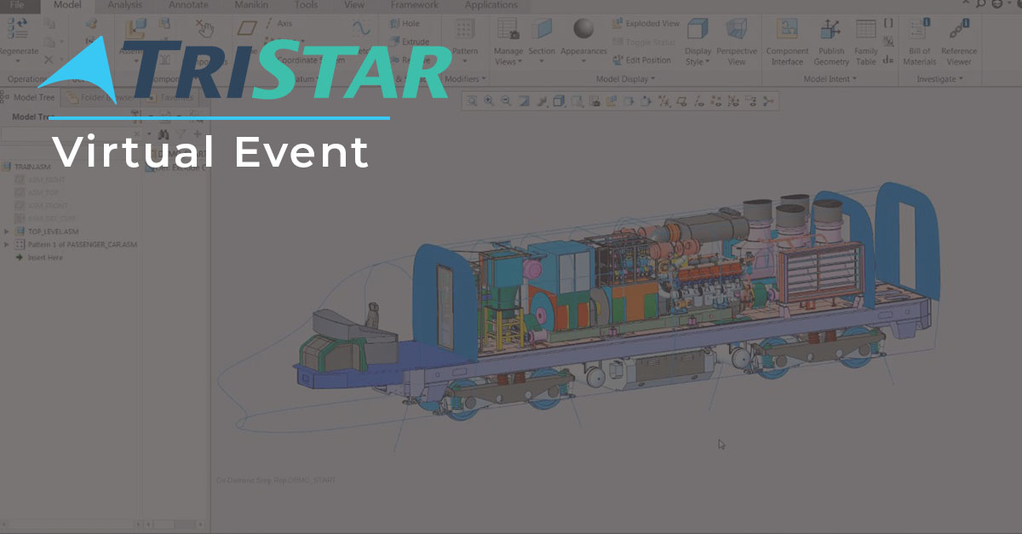
Task: Click the Parameters brackets icon
Action: point(888,23)
